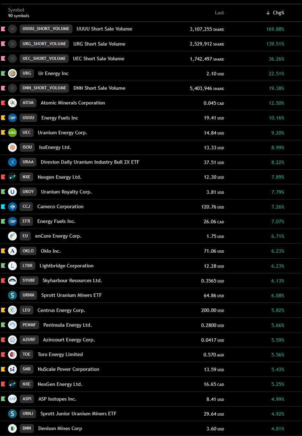Click the 169.88% change value
The width and height of the screenshot is (302, 436).
(275, 29)
